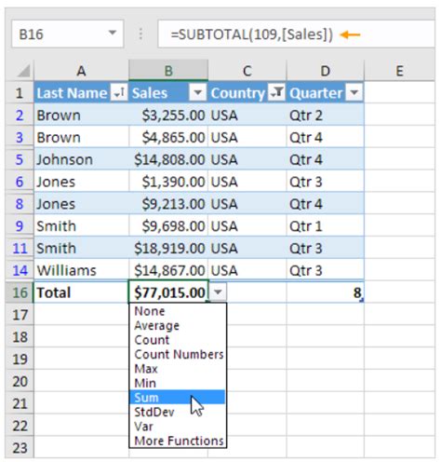Select row 14 header
The image size is (441, 462).
click(20, 270)
